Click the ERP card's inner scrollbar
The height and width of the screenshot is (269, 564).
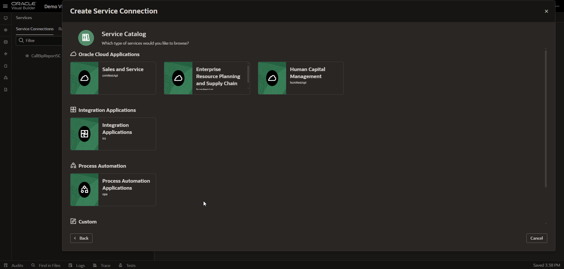click(248, 74)
